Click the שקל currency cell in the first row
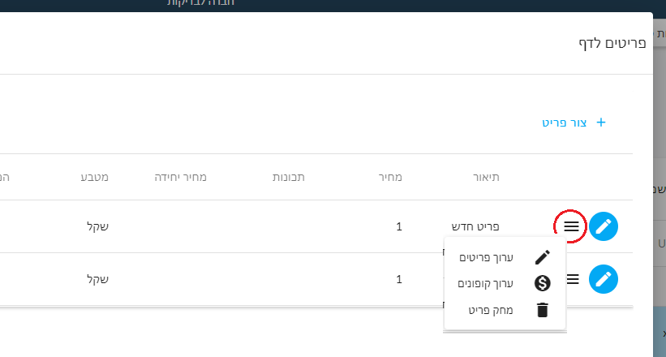Viewport: 666px width, 357px height. [x=97, y=226]
